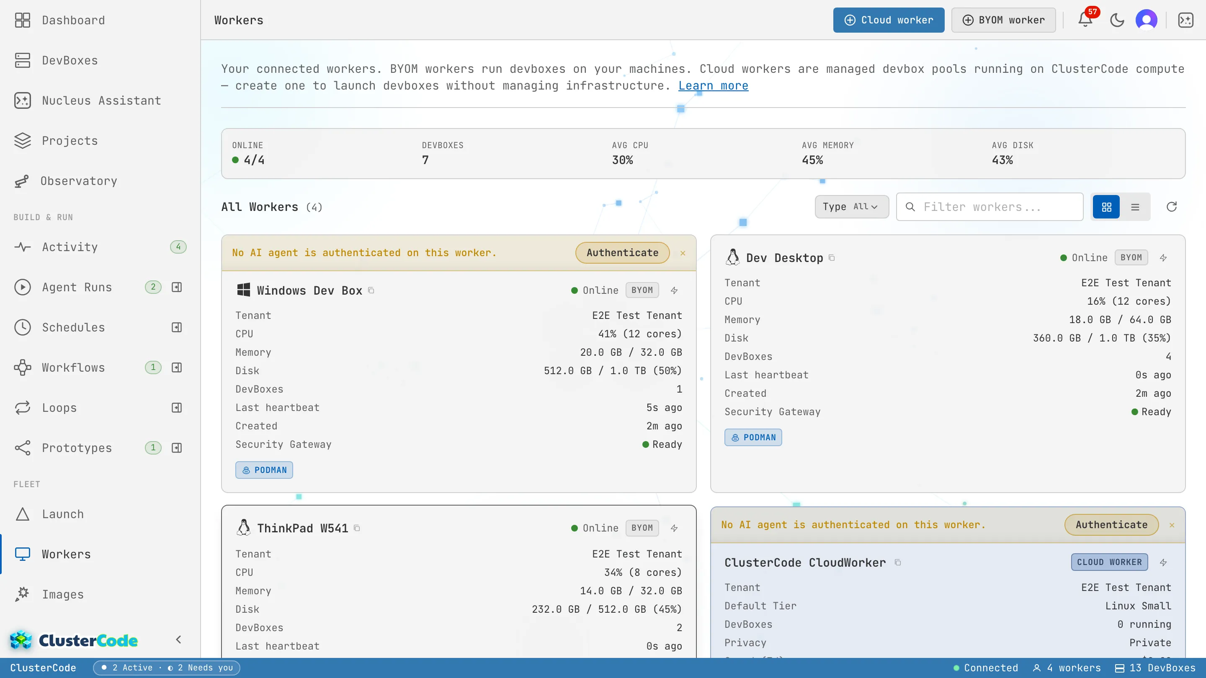Open Agent Runs in side panel icon

(x=176, y=287)
